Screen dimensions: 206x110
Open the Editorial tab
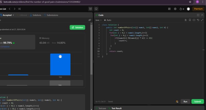pos(22,15)
